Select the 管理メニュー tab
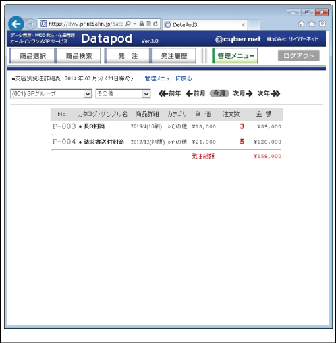 click(x=235, y=56)
